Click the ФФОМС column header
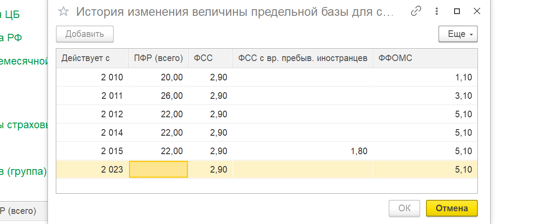Image resolution: width=557 pixels, height=224 pixels. [425, 58]
